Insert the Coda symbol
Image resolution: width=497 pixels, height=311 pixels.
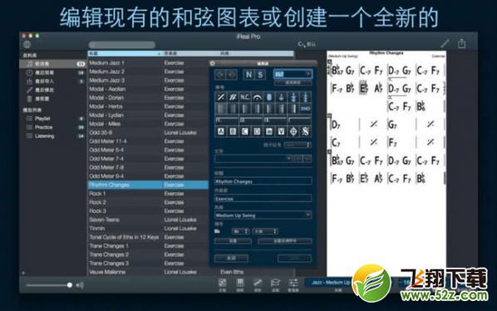(293, 131)
